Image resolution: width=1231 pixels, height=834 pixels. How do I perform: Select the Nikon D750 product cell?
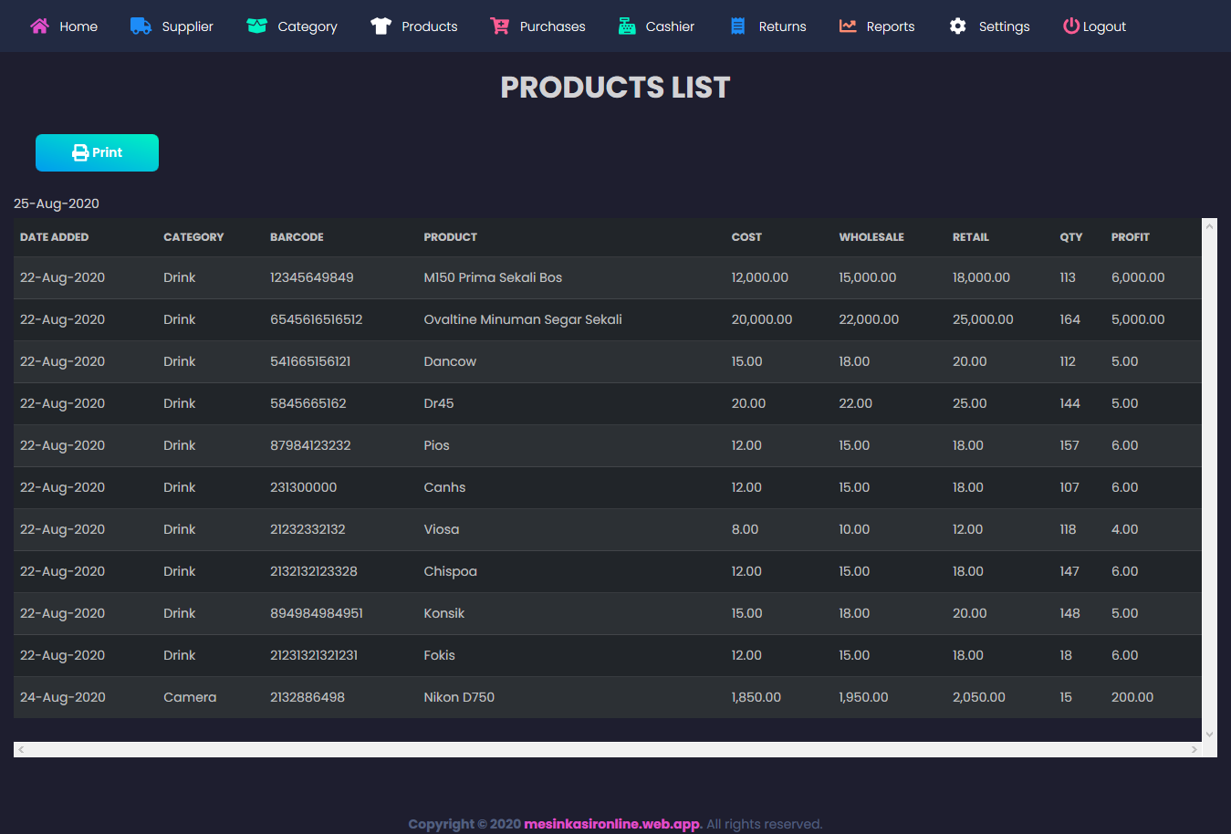point(459,697)
